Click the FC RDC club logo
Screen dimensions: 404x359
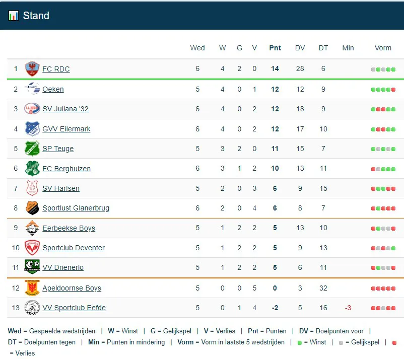point(32,69)
